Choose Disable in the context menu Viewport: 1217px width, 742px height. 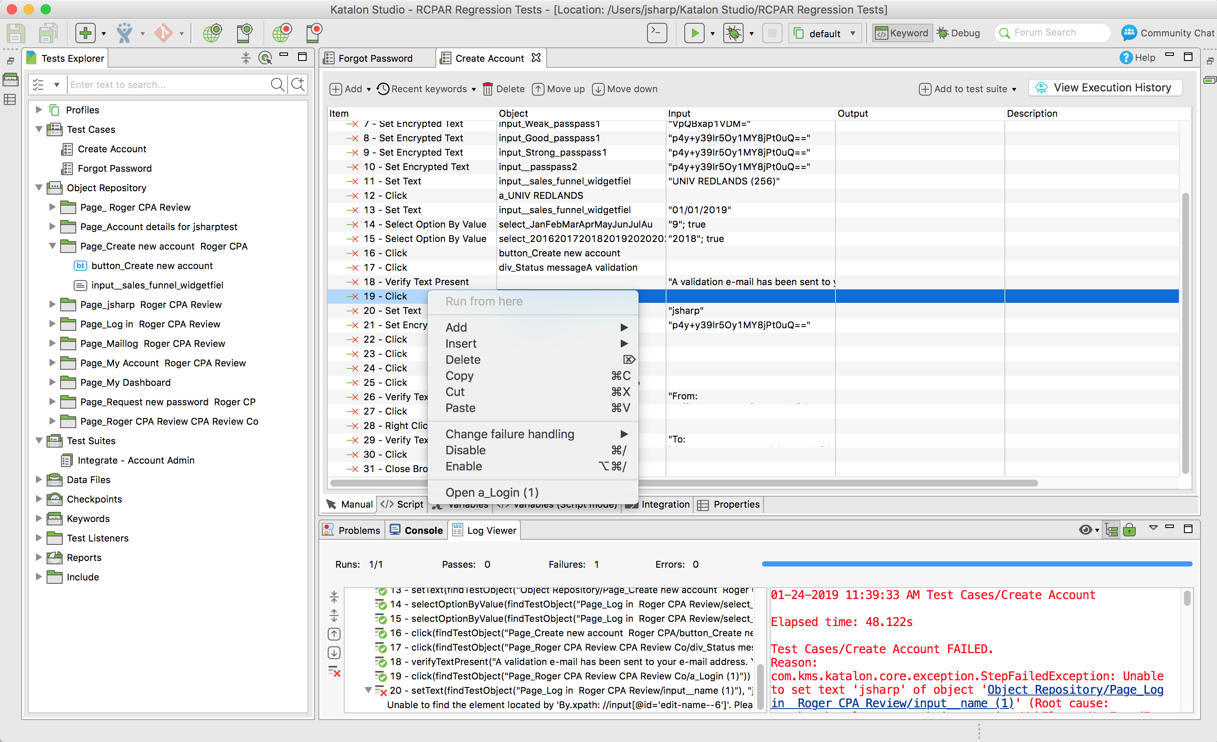(465, 450)
